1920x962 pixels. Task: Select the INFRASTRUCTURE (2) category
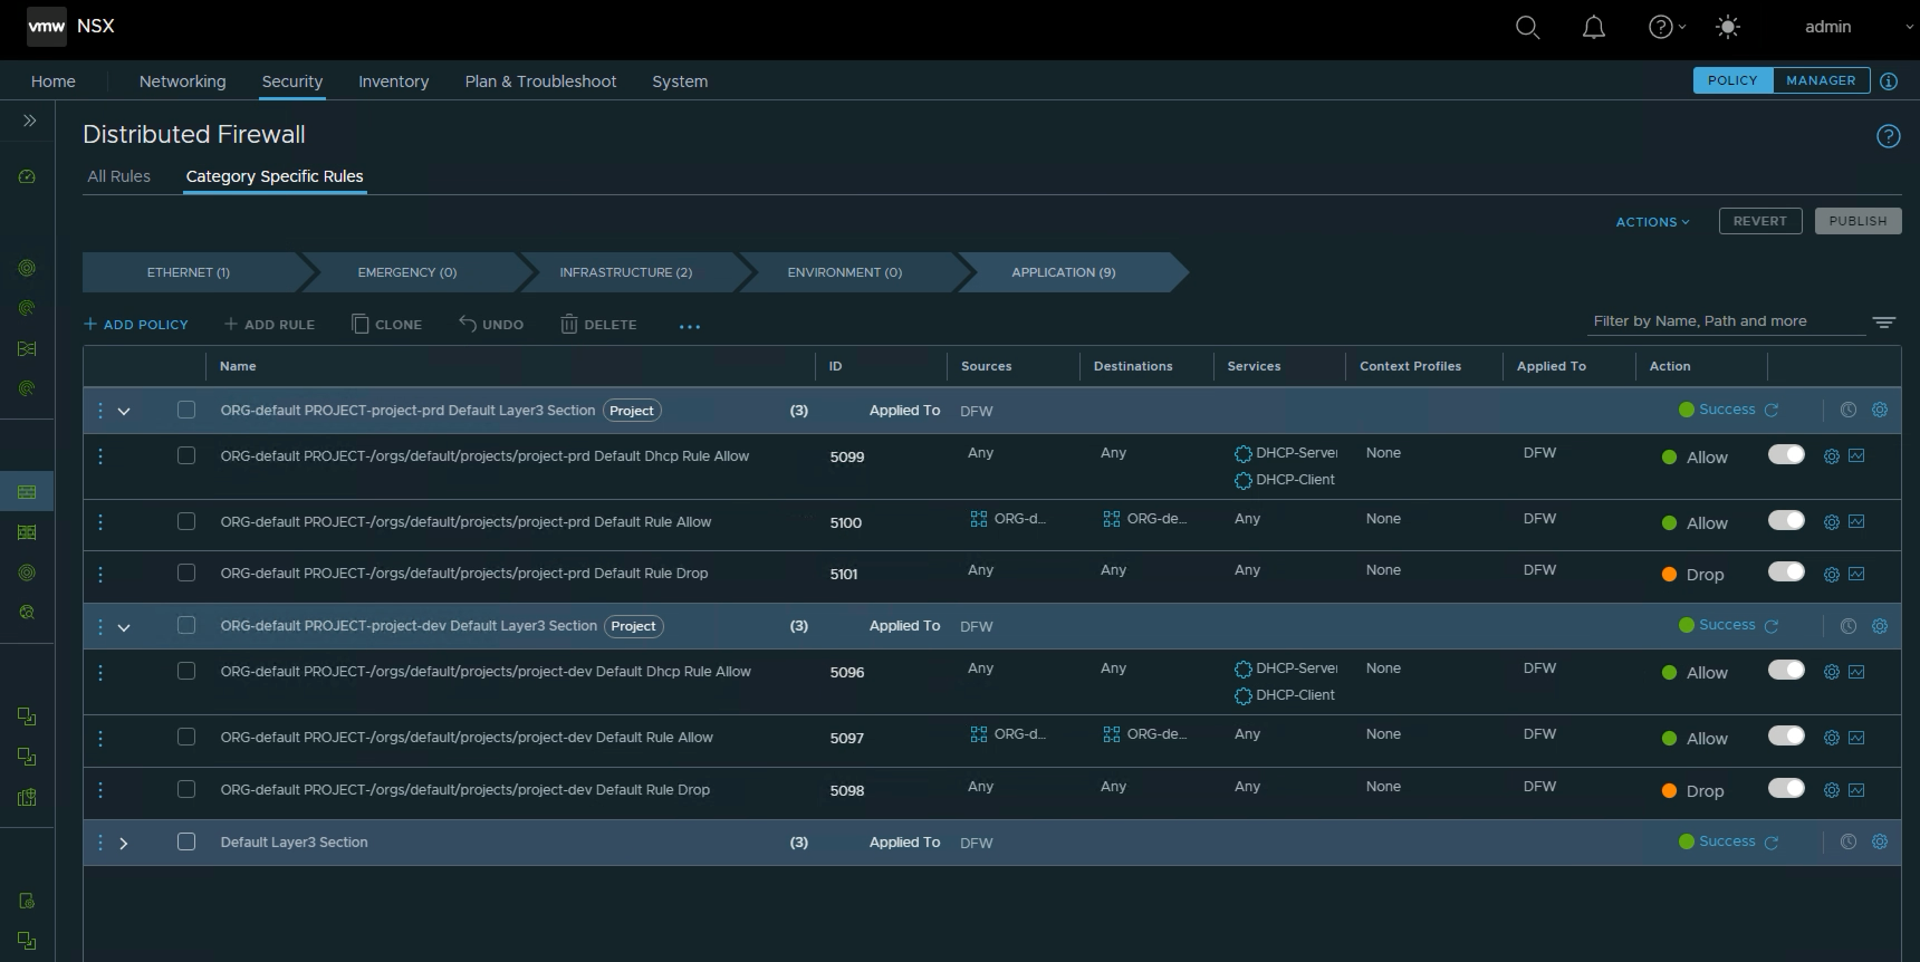[x=626, y=273]
